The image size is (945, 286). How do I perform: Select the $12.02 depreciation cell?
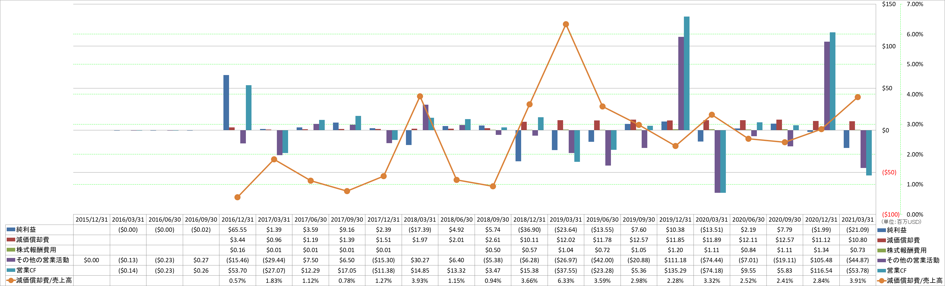tap(566, 240)
